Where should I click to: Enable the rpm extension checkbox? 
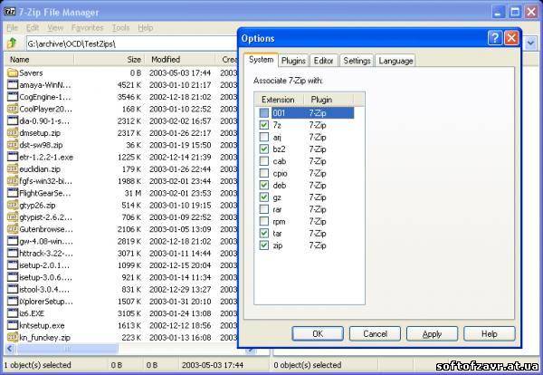click(x=264, y=221)
